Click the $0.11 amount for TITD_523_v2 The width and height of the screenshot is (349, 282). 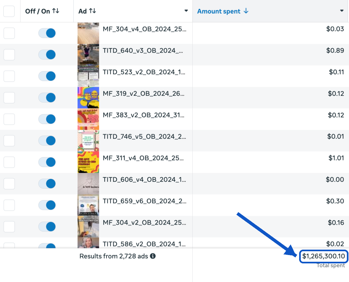336,72
